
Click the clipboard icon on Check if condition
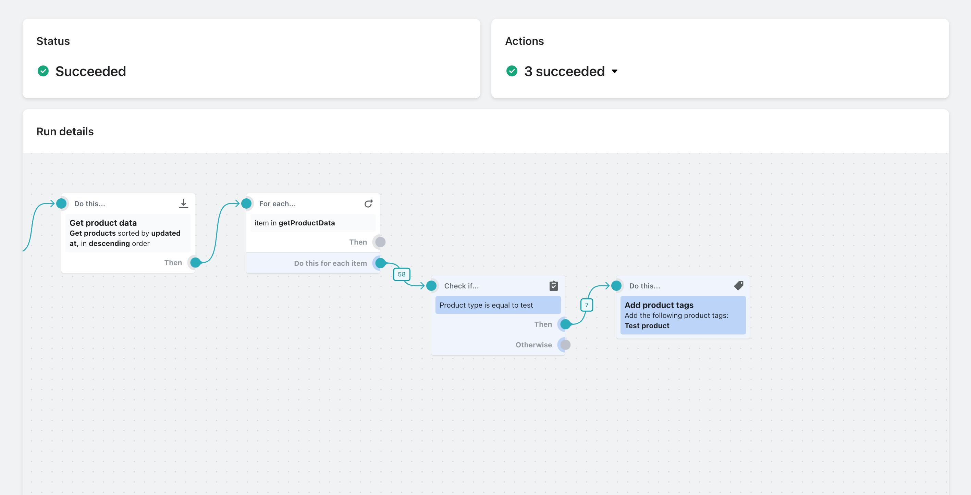(552, 286)
